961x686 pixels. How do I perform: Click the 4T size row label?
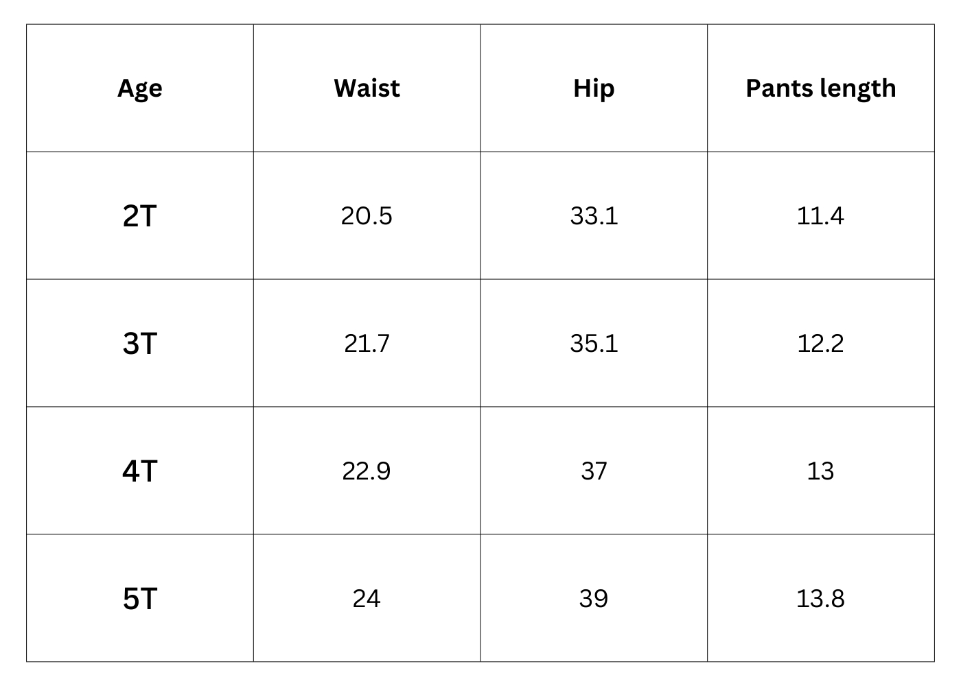coord(140,471)
